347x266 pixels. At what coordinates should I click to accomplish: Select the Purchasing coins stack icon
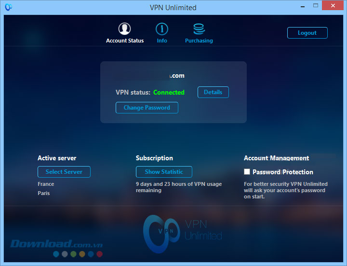click(x=199, y=29)
